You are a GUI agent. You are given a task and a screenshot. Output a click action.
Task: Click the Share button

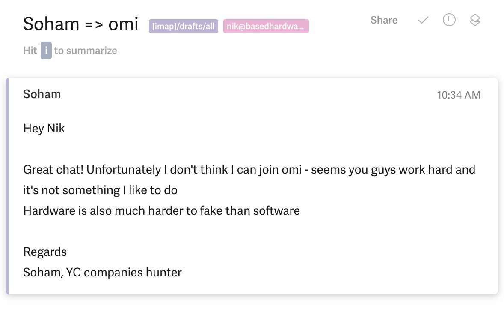(384, 20)
